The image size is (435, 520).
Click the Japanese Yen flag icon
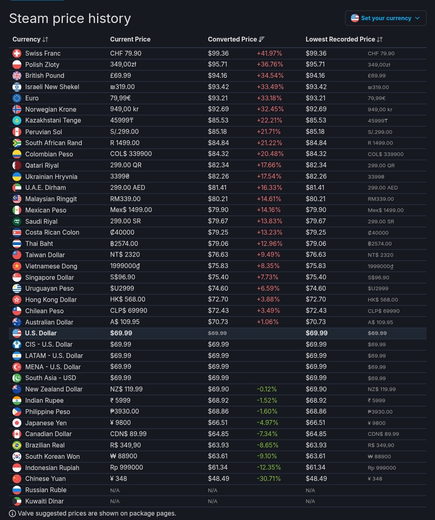pyautogui.click(x=17, y=423)
